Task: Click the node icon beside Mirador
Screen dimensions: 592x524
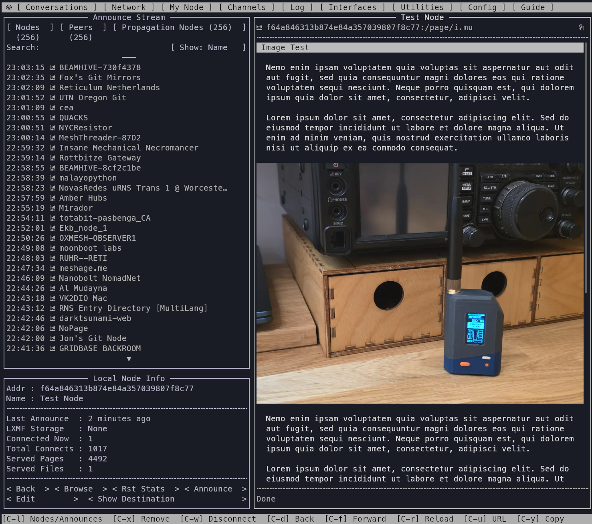Action: [x=52, y=208]
